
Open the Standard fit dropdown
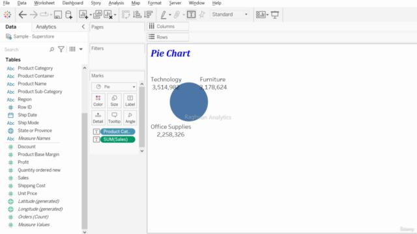click(230, 14)
